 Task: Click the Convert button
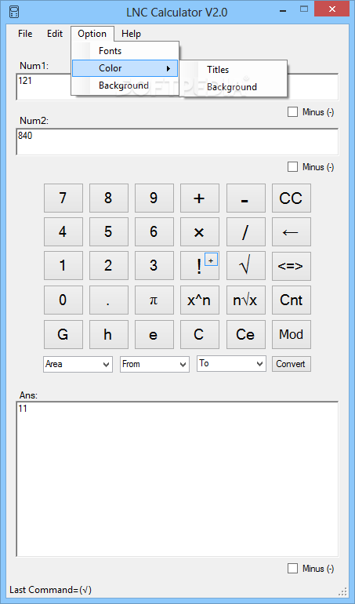point(291,364)
